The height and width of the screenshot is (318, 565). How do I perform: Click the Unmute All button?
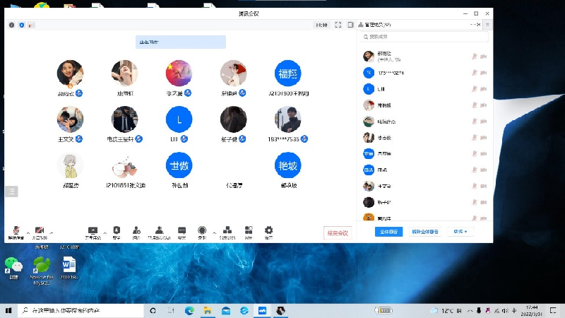pyautogui.click(x=425, y=232)
